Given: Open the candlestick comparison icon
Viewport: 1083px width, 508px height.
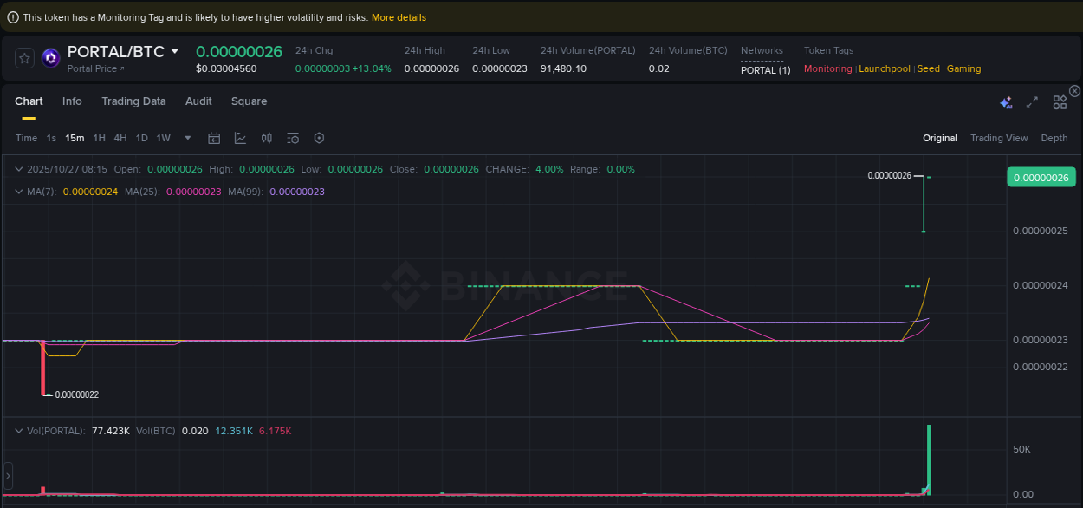Looking at the screenshot, I should point(266,138).
